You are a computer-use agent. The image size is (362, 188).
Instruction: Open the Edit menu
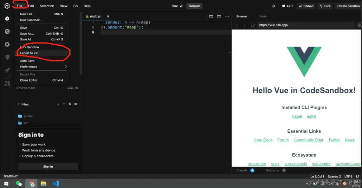(x=31, y=6)
